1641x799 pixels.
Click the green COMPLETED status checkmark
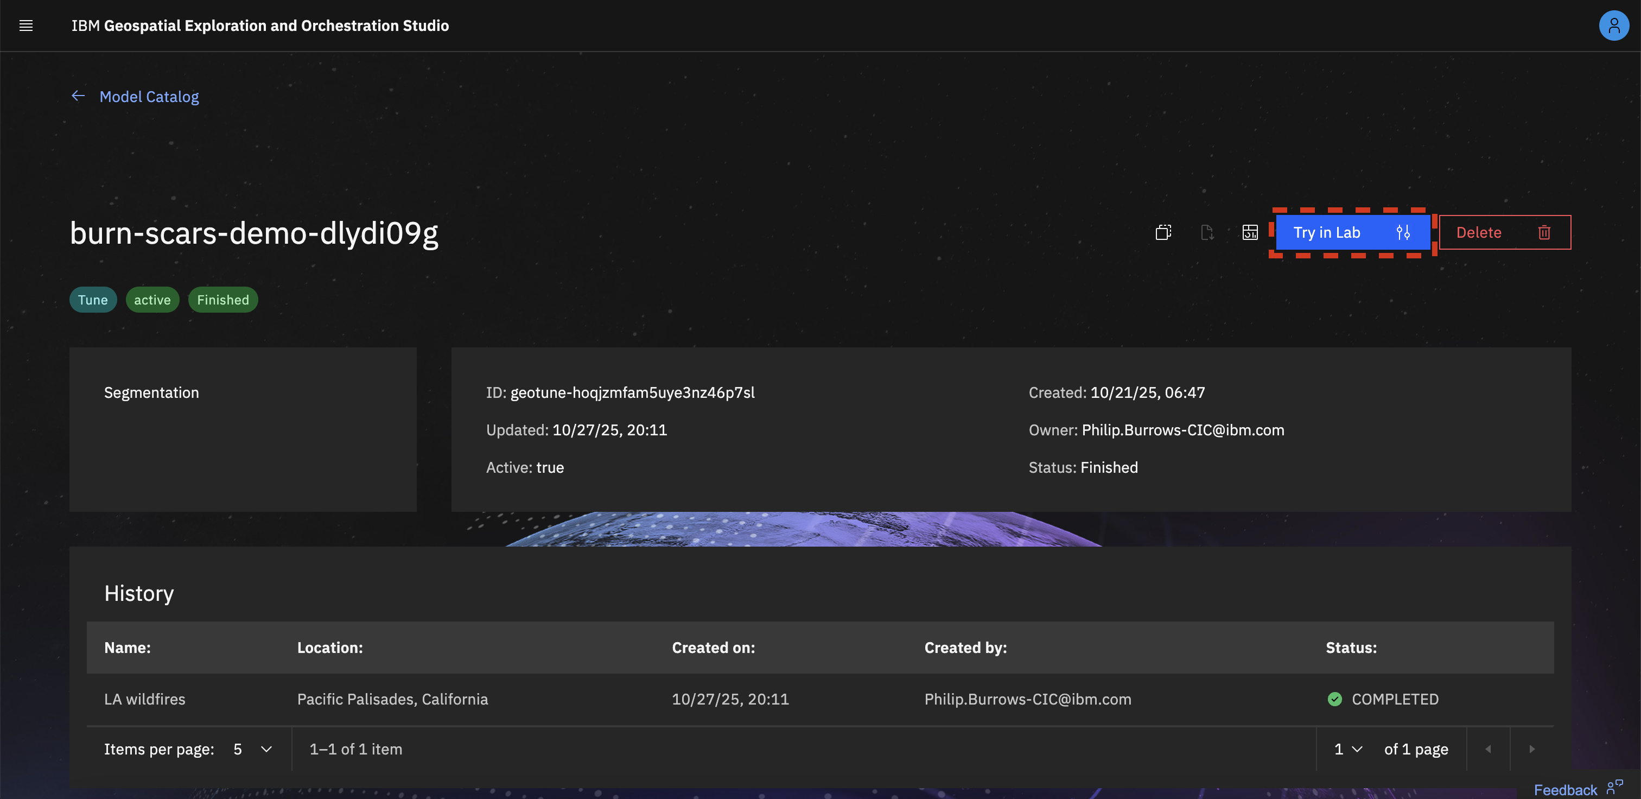[x=1334, y=699]
